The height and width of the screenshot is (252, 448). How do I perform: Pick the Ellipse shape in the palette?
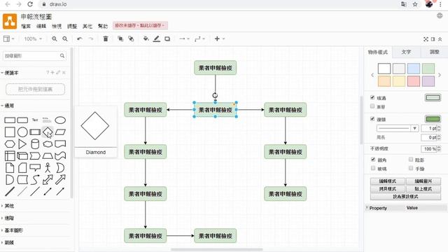[x=60, y=120]
